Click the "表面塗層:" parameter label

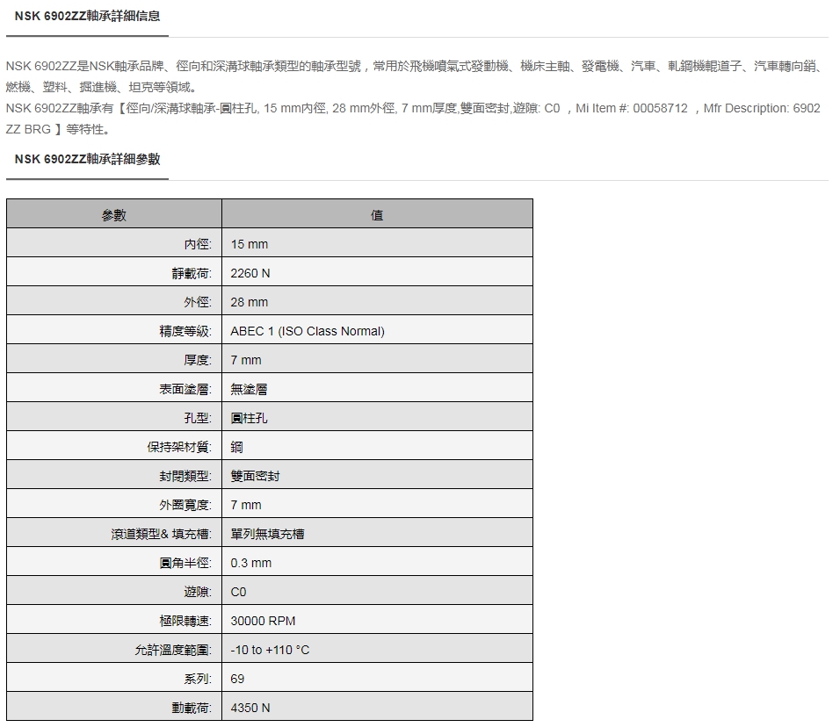(x=185, y=389)
